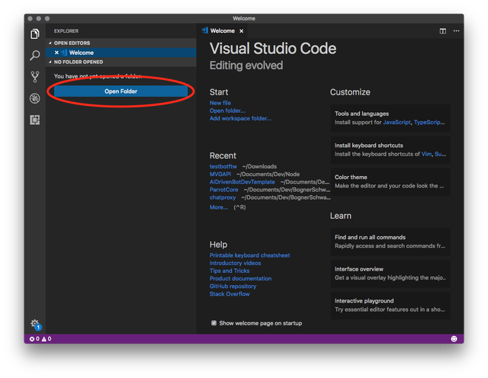
Task: Split the editor with the split icon
Action: 443,31
